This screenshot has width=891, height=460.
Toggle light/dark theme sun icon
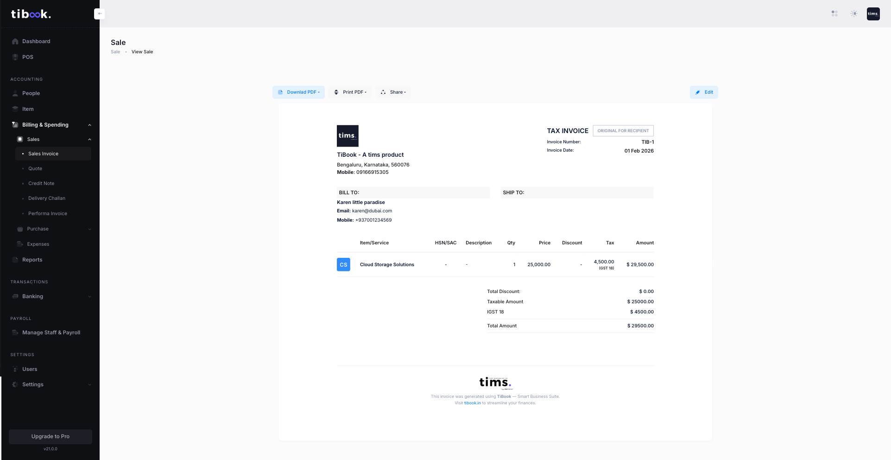coord(854,14)
